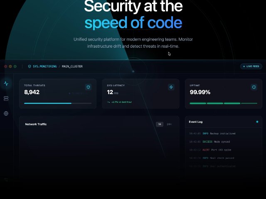Click the green window maximize dot
Viewport: 266px width, 199px height.
click(15, 66)
